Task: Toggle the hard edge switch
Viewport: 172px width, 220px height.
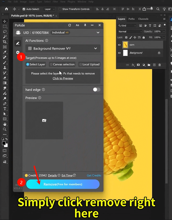Action: pos(97,90)
